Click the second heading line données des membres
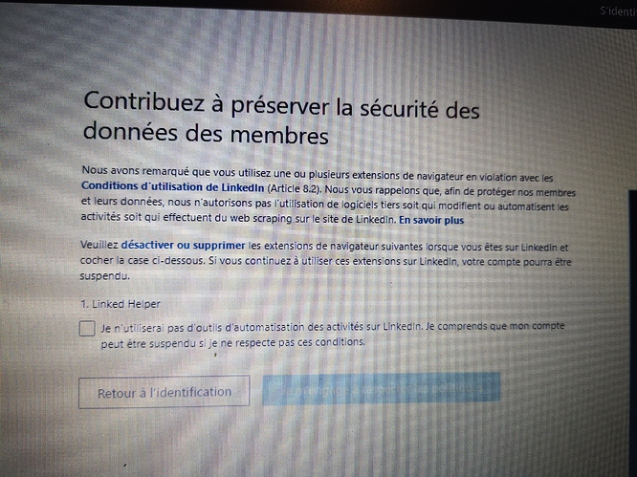The image size is (637, 477). tap(206, 133)
